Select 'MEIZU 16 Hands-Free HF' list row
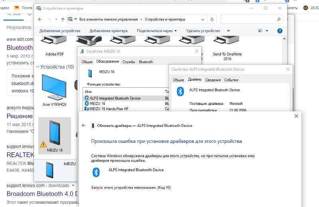The width and height of the screenshot is (319, 207). 126,109
